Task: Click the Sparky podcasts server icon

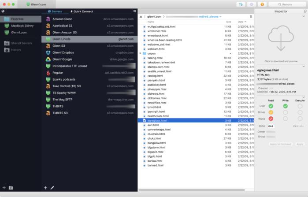Action: [48, 79]
